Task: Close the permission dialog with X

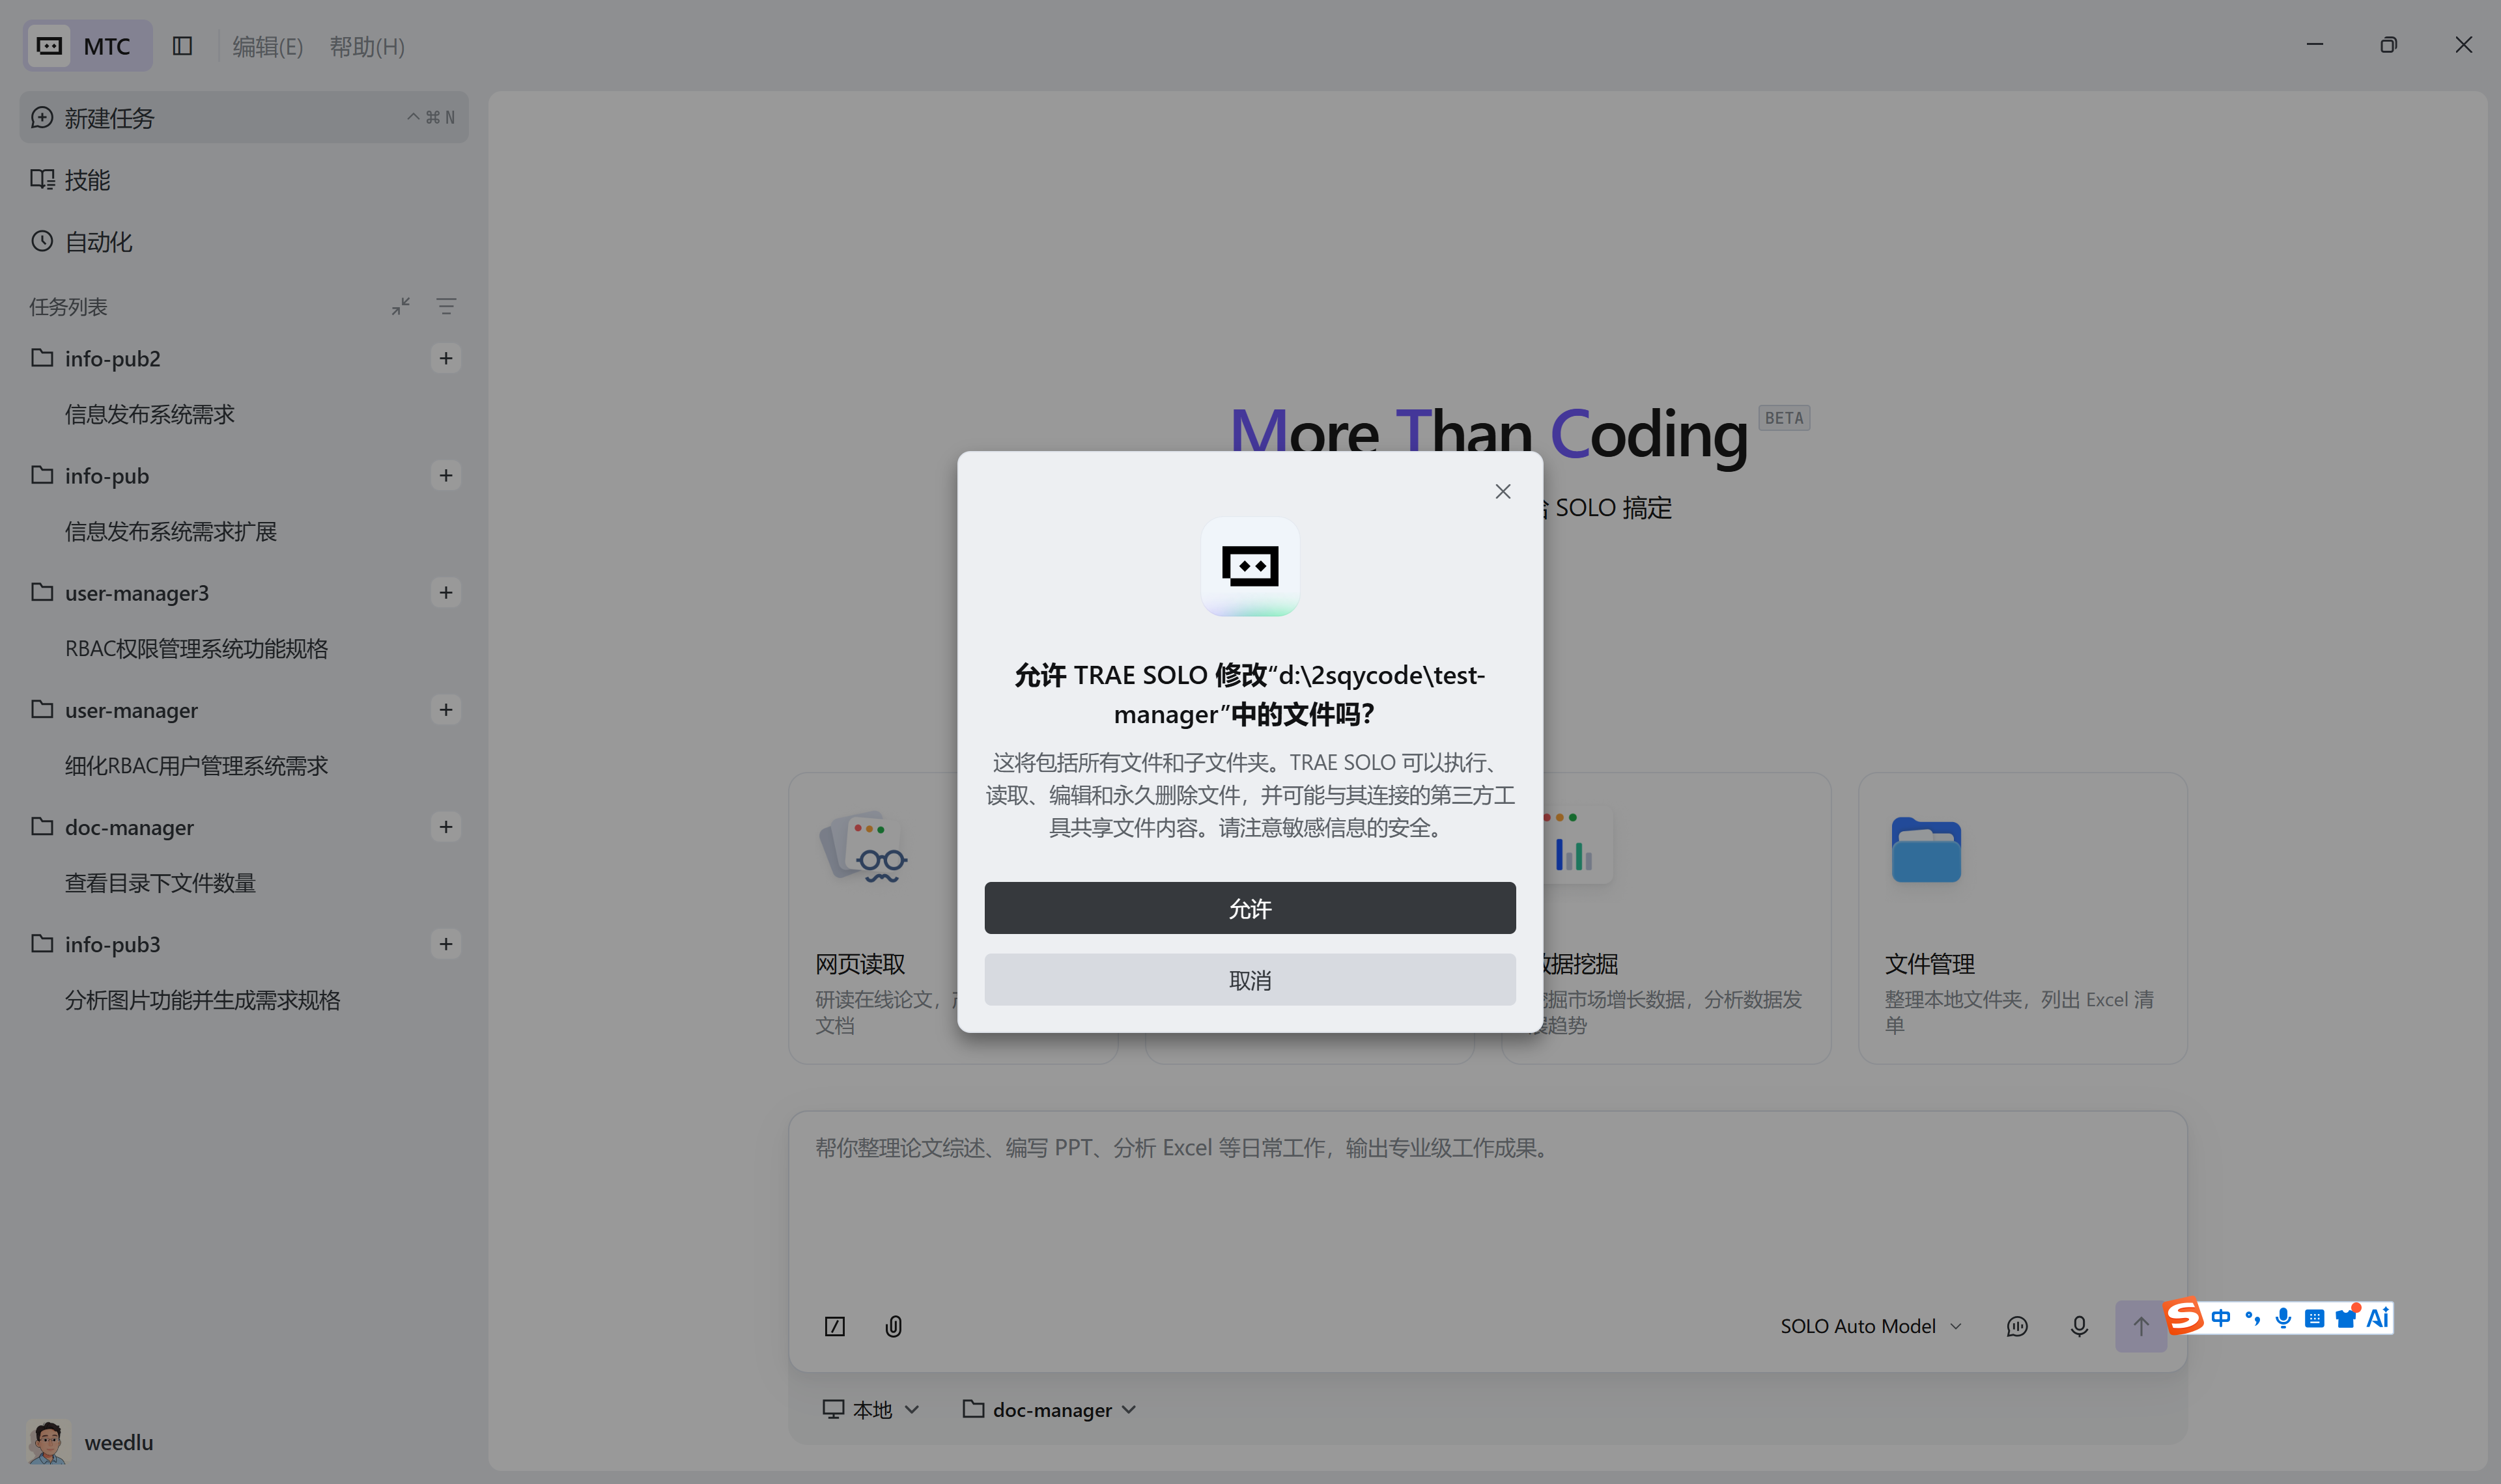Action: (x=1503, y=491)
